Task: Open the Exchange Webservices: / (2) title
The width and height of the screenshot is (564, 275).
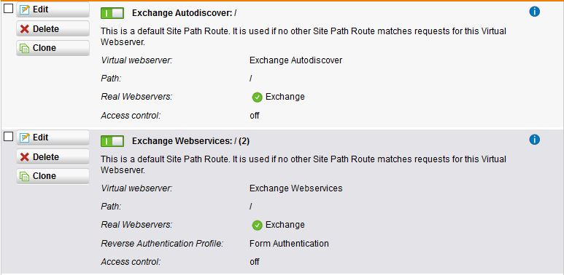Action: tap(190, 141)
